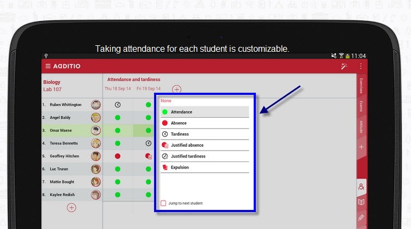
Task: Open the book icon in sidebar
Action: pyautogui.click(x=361, y=202)
